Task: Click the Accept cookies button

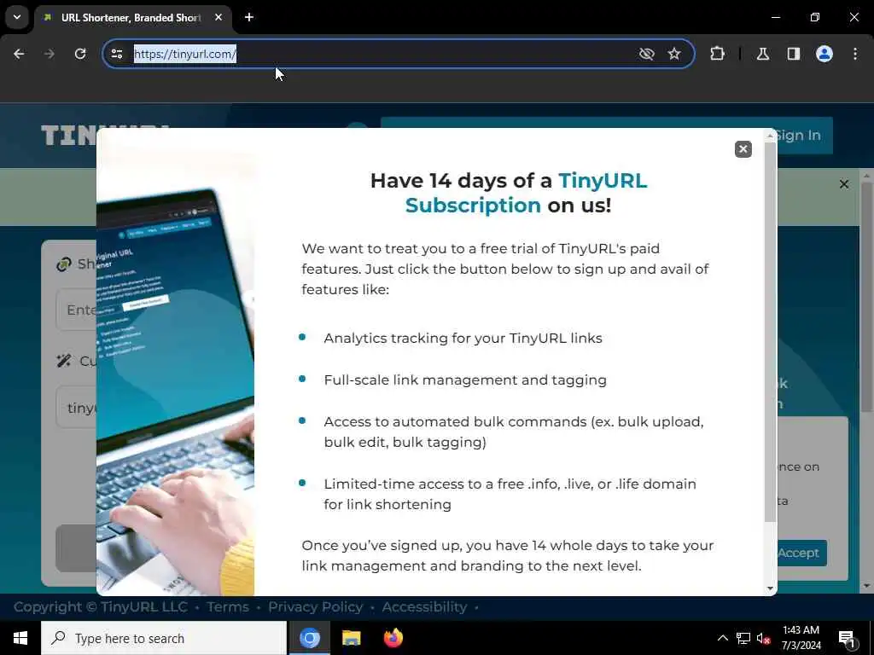Action: (x=799, y=553)
